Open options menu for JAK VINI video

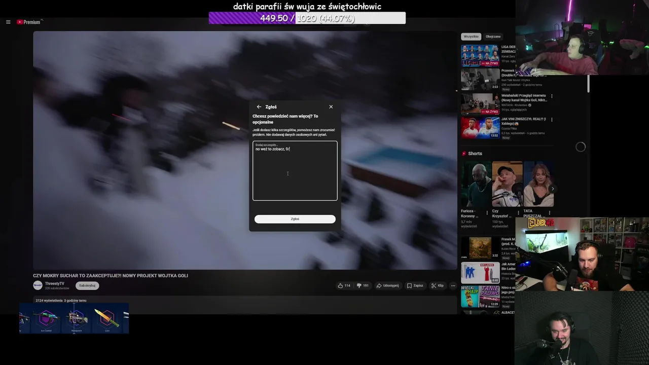coord(552,120)
